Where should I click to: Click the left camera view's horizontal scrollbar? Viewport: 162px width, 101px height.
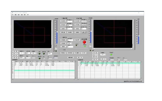[32, 49]
